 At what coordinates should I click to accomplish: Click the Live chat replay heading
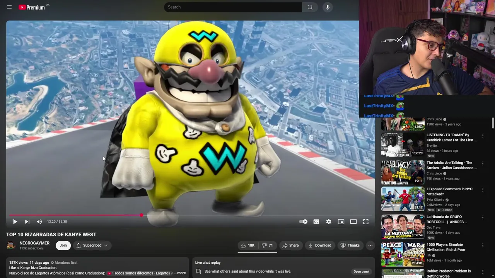click(208, 263)
